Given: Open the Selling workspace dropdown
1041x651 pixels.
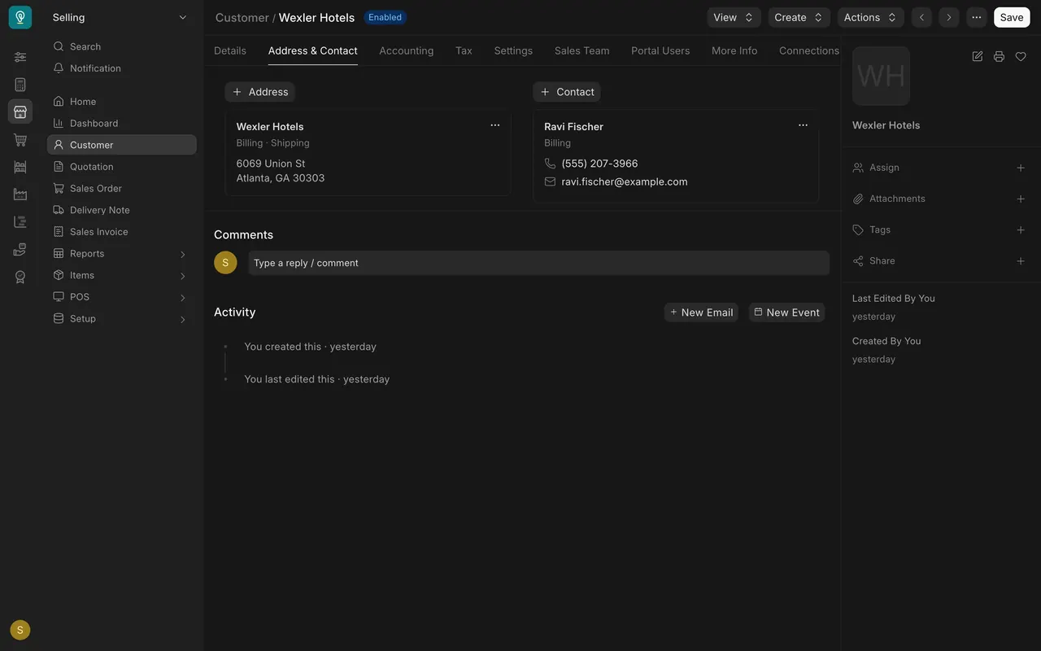Looking at the screenshot, I should tap(120, 17).
